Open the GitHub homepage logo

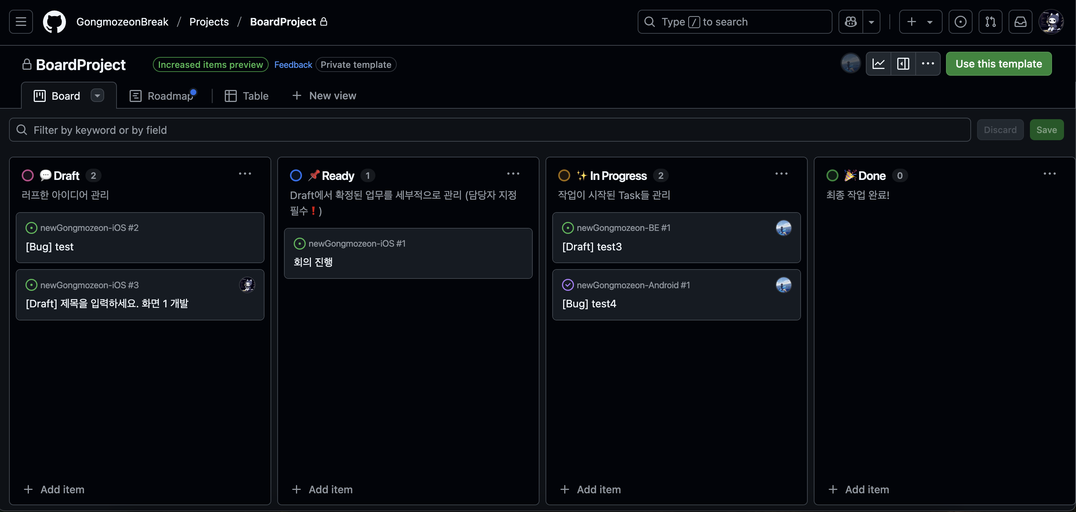[x=54, y=22]
